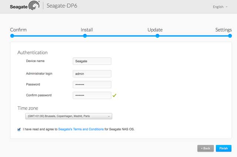Uncheck the Terms and Conditions agreement checkbox

pyautogui.click(x=19, y=129)
